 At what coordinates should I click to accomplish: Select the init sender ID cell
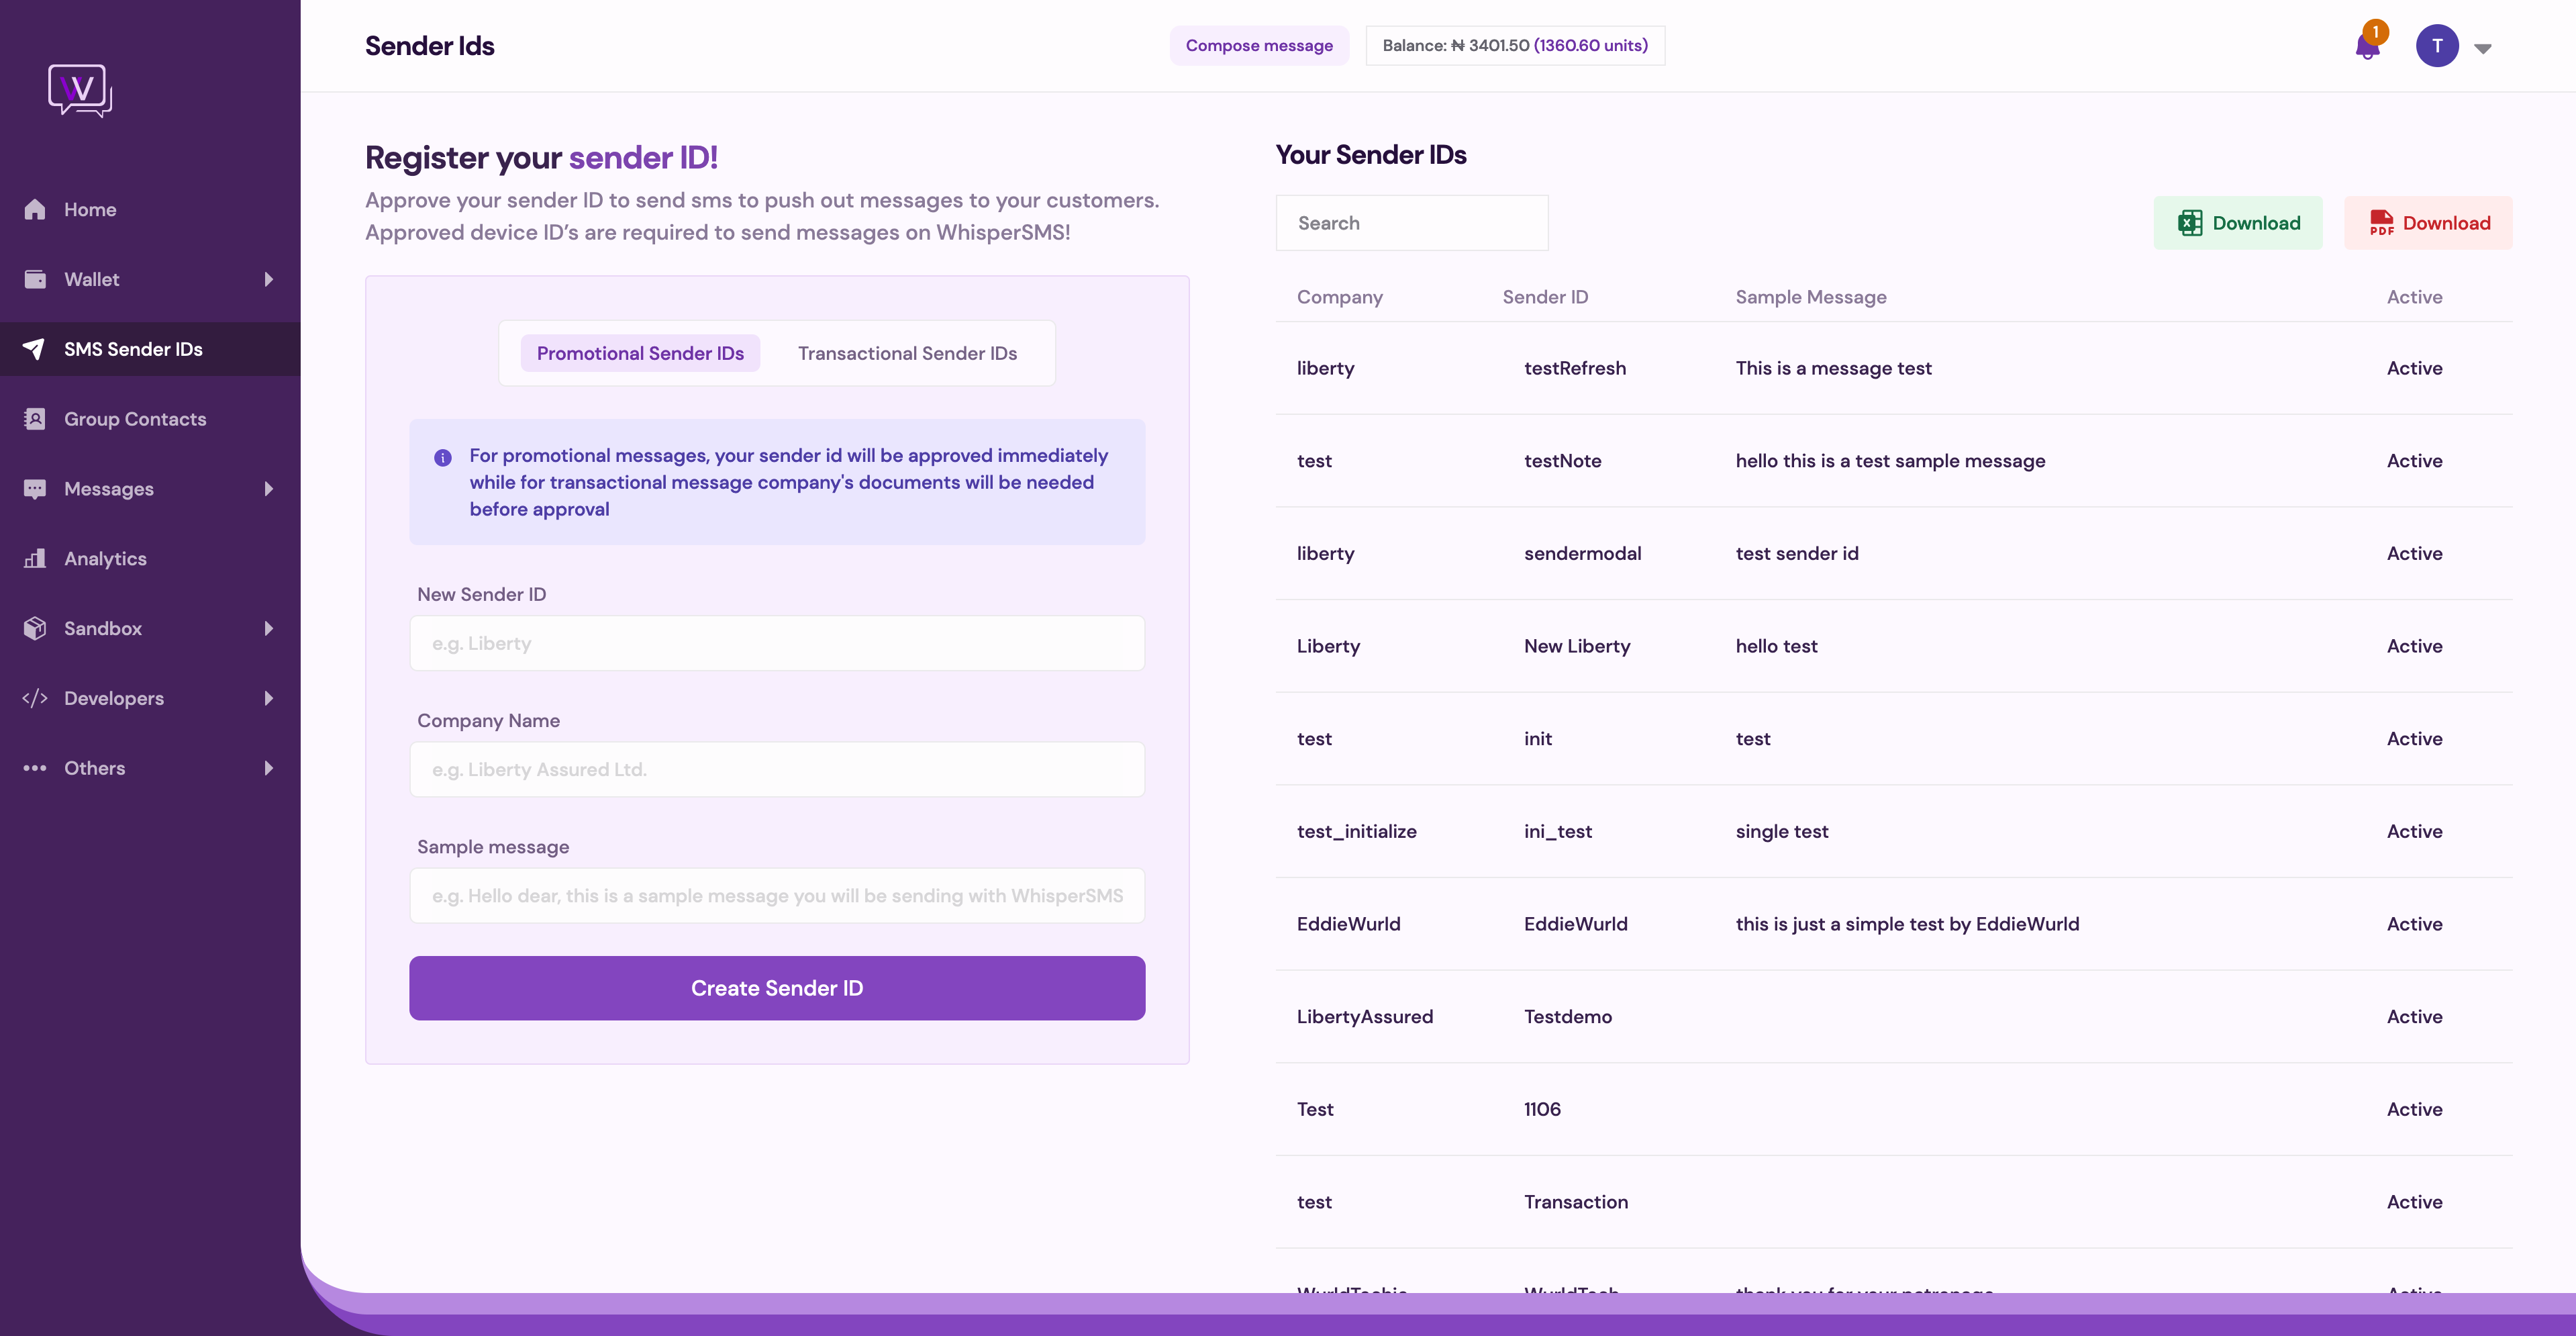tap(1537, 739)
